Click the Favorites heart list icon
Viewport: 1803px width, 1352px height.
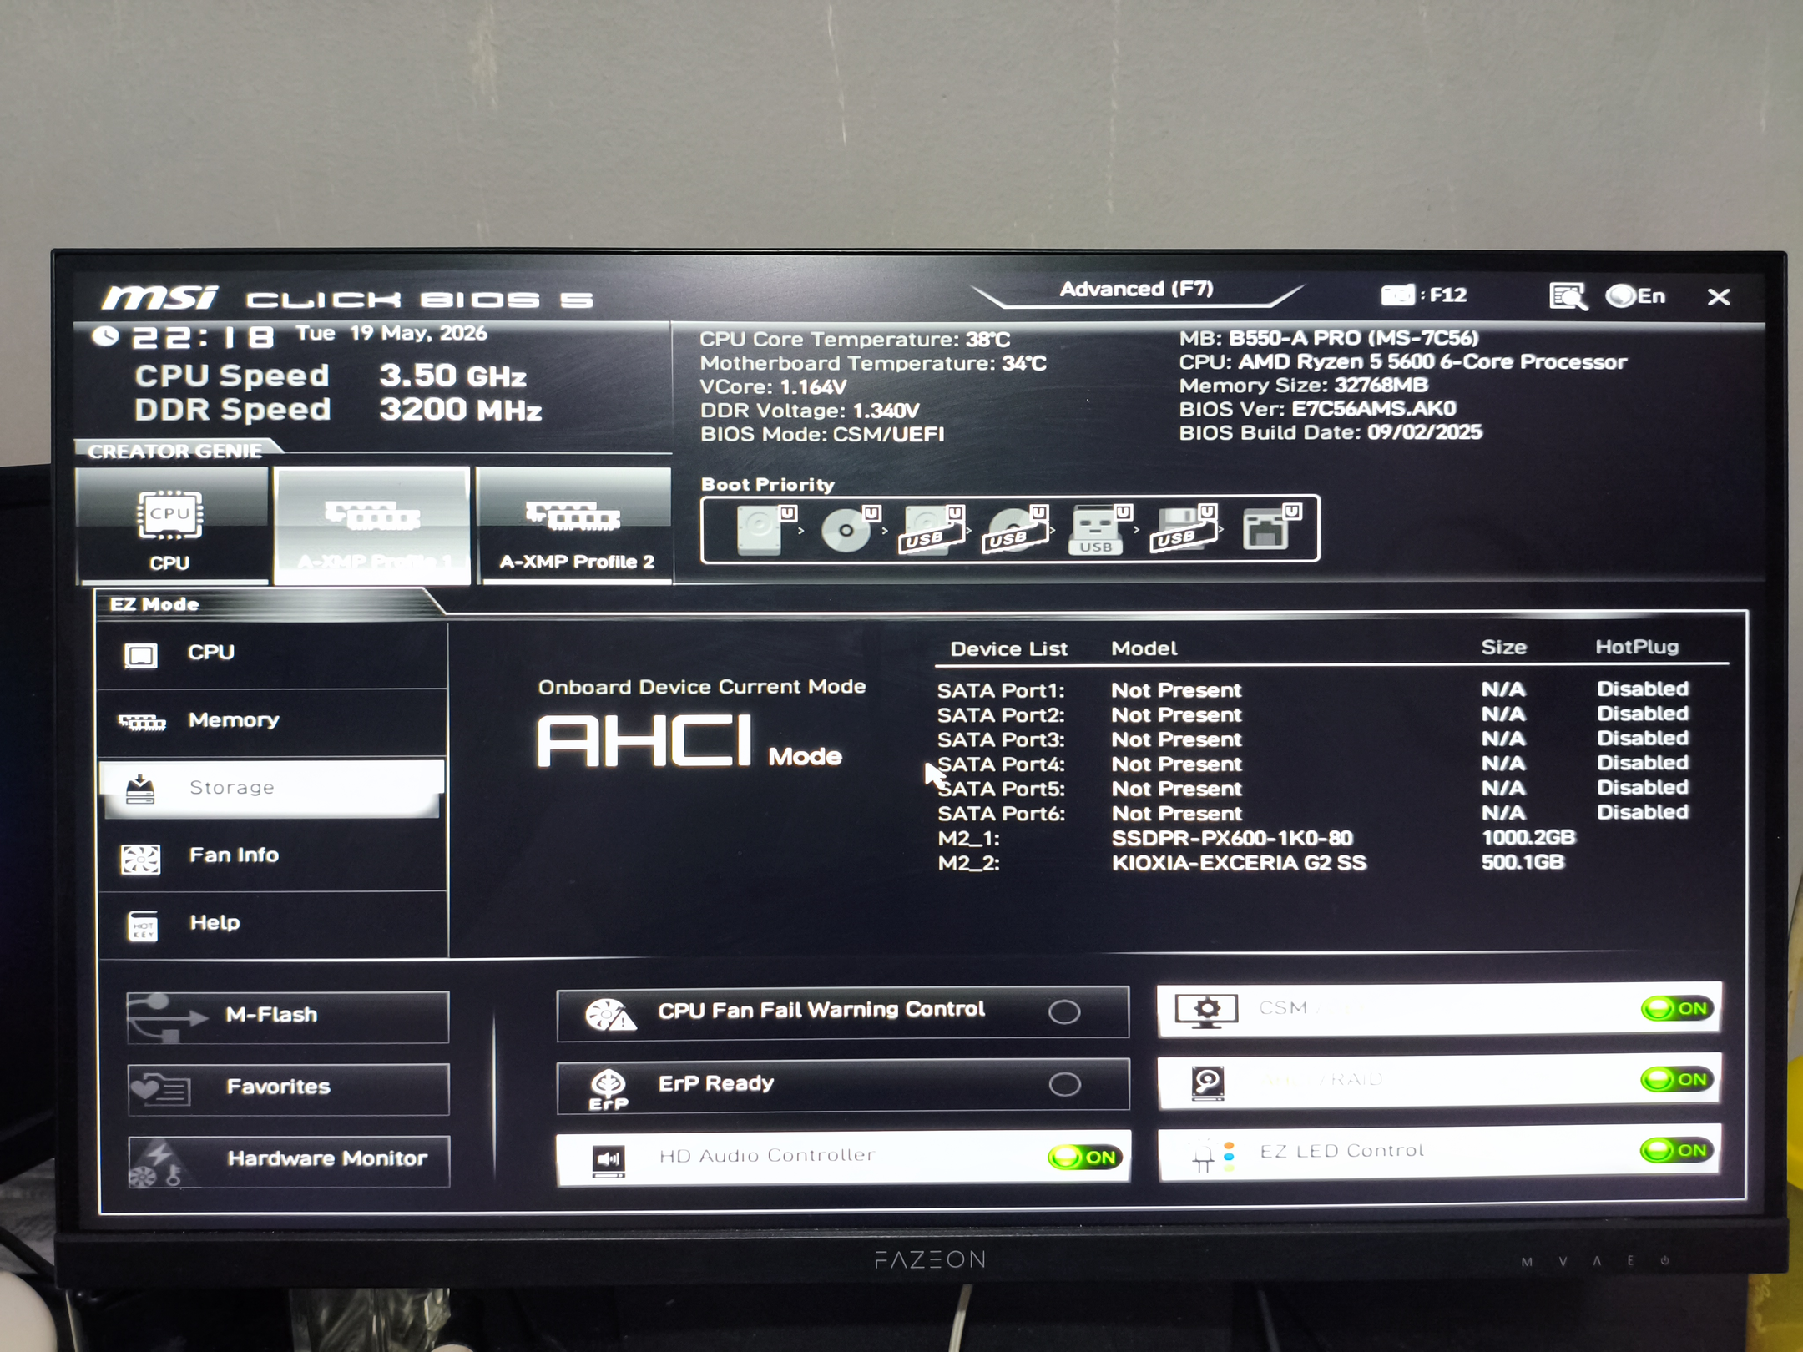tap(162, 1088)
